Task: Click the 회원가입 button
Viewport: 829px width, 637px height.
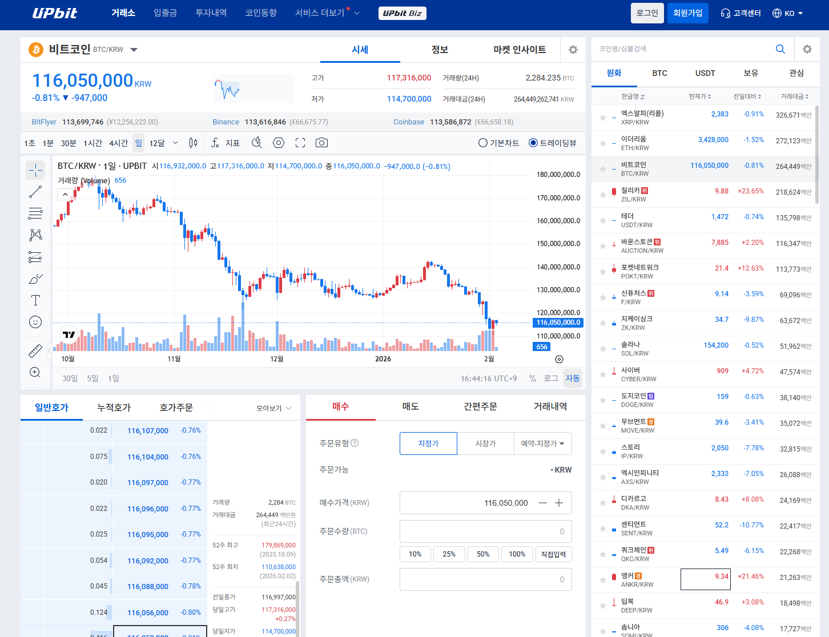Action: 688,13
